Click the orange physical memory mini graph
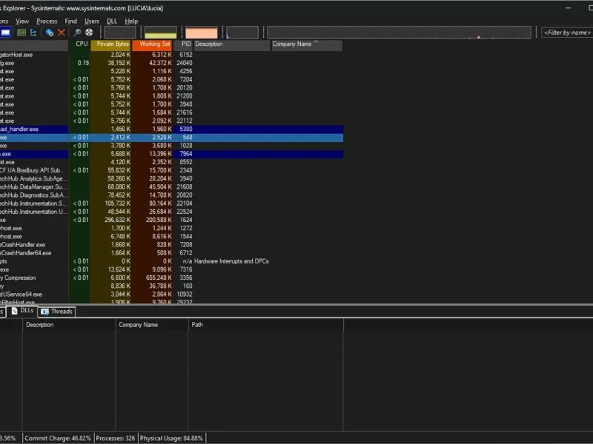The image size is (593, 444). click(202, 33)
